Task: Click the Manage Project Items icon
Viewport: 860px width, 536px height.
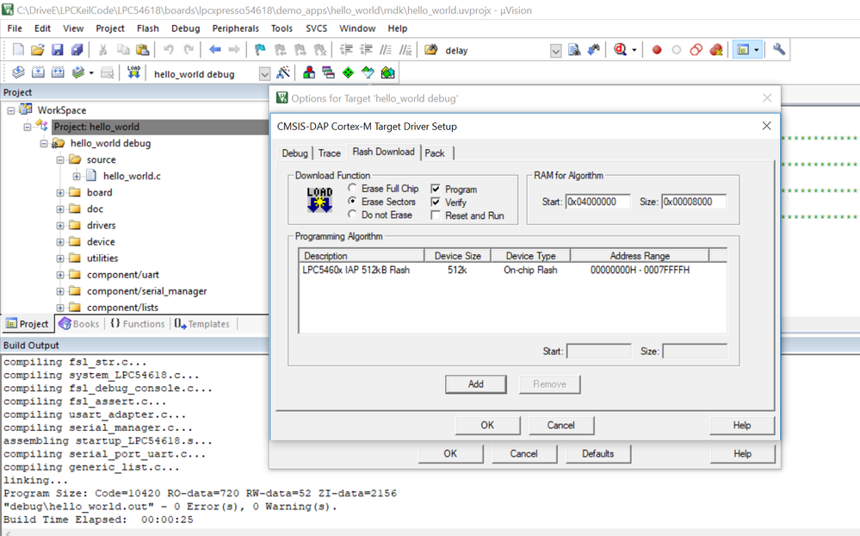Action: point(309,72)
